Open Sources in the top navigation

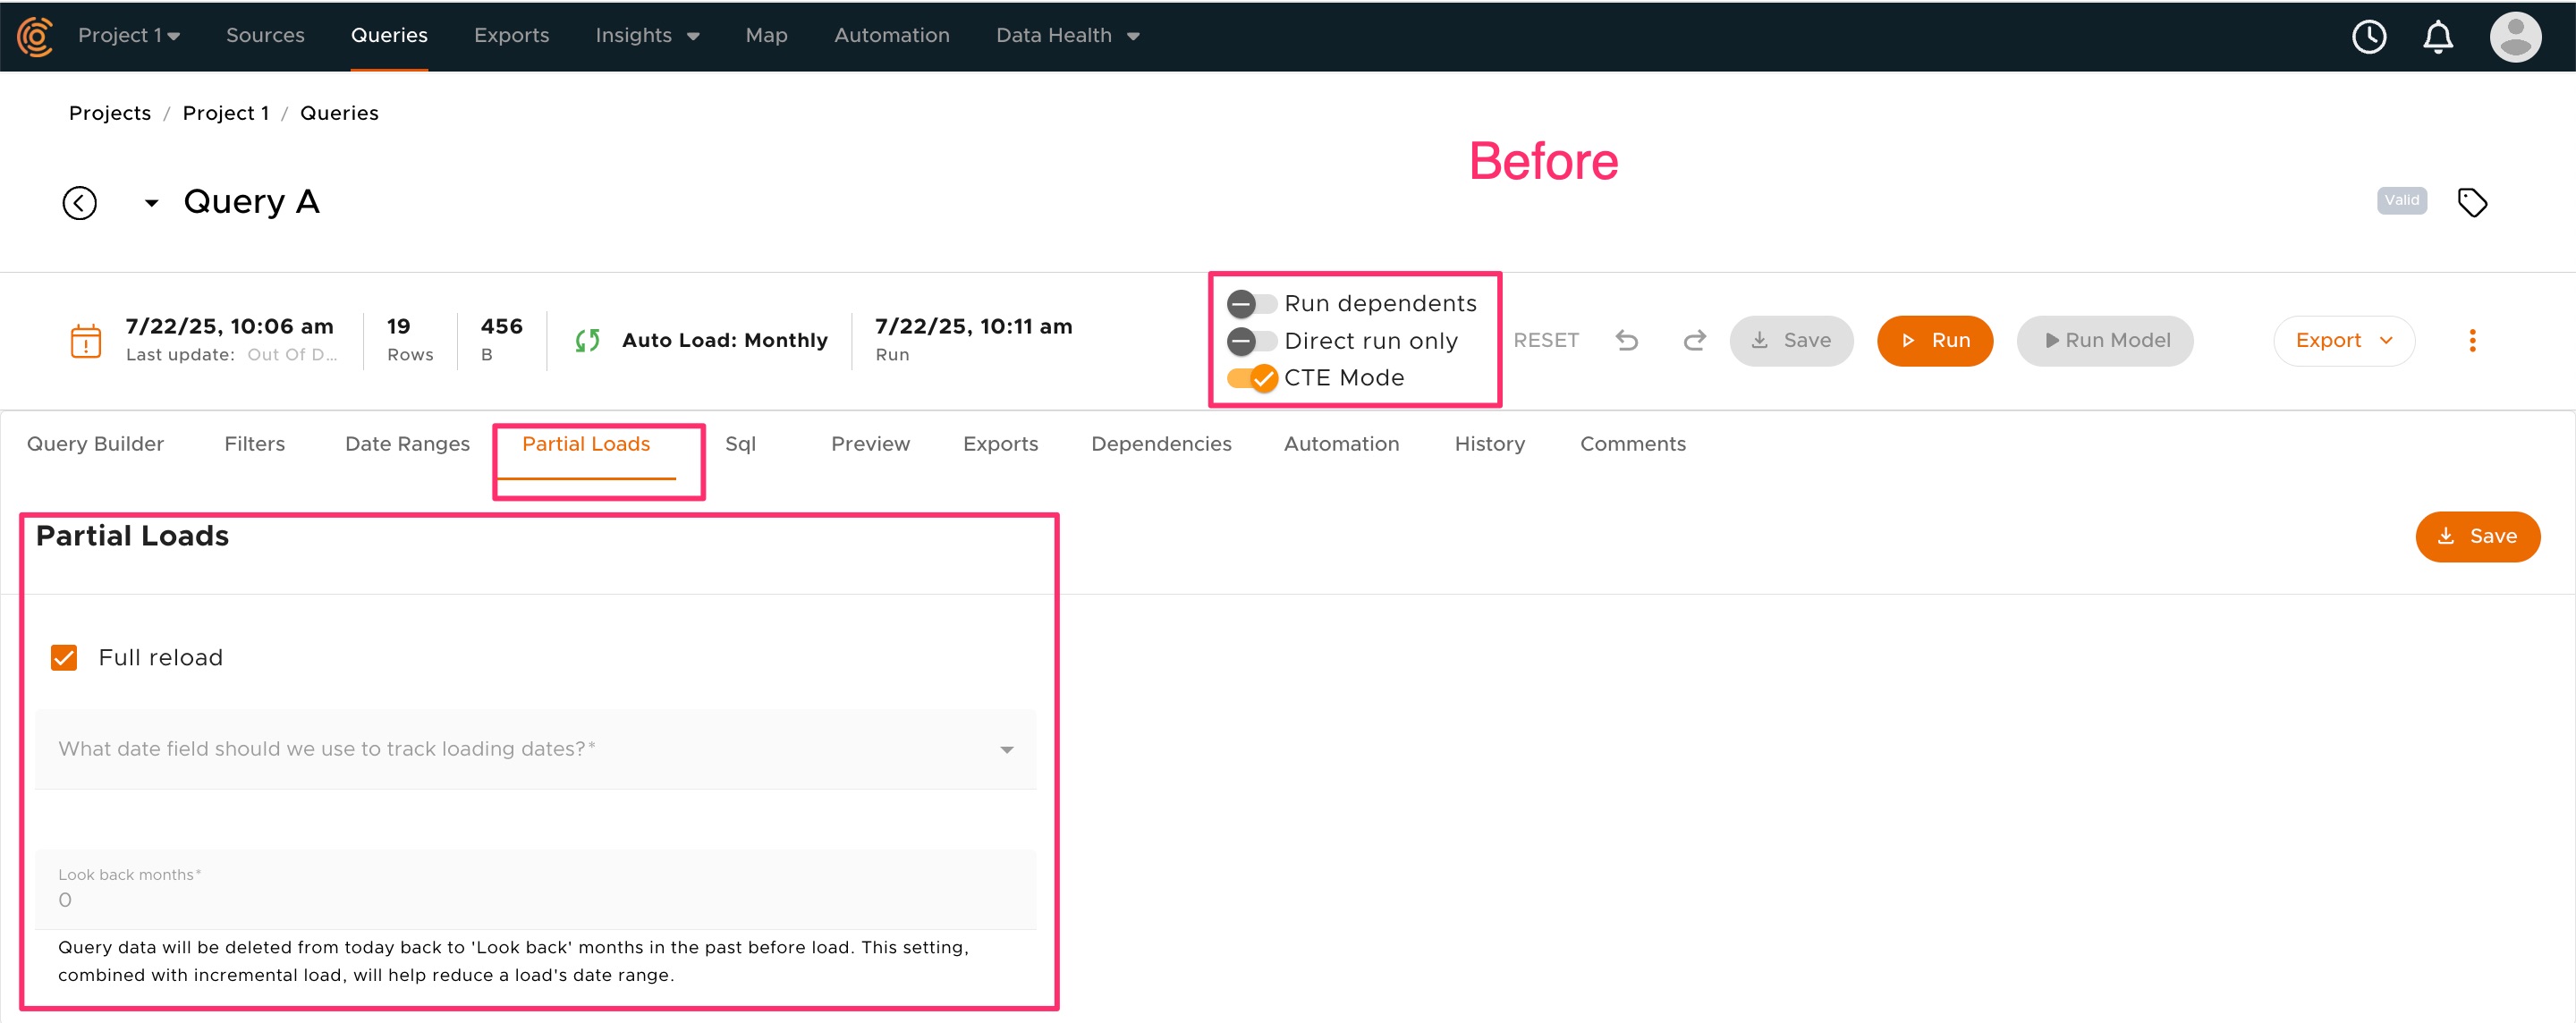point(265,36)
